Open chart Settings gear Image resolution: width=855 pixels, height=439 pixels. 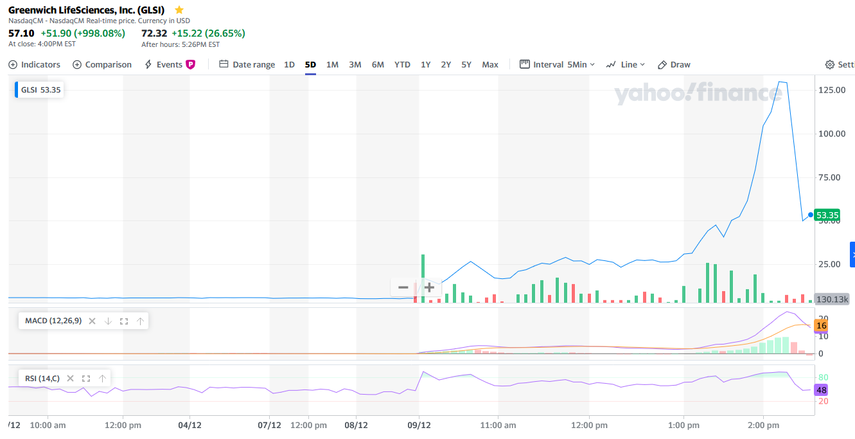[x=840, y=64]
